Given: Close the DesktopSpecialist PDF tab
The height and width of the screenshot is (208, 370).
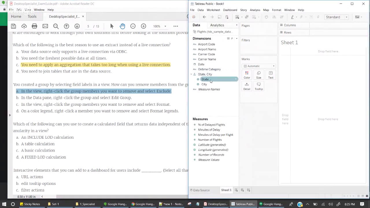Looking at the screenshot, I should [83, 16].
